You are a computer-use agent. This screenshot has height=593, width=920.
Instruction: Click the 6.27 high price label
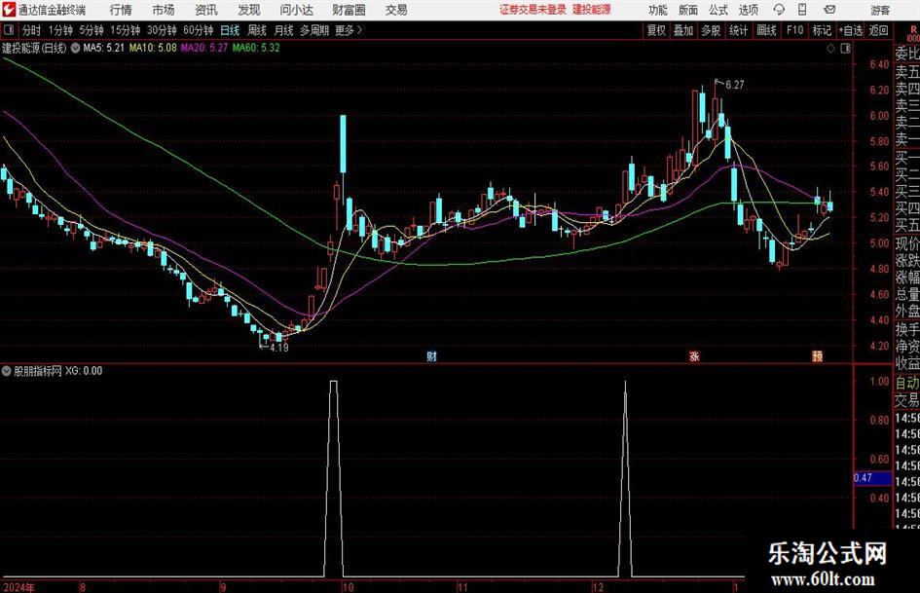click(x=735, y=85)
